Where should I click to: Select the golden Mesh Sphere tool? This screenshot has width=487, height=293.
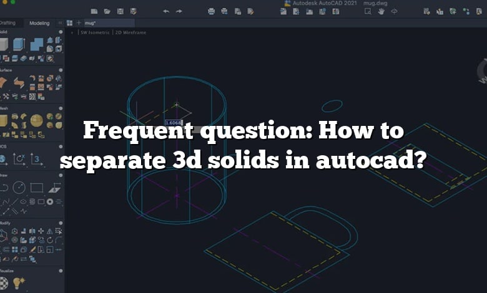point(37,120)
